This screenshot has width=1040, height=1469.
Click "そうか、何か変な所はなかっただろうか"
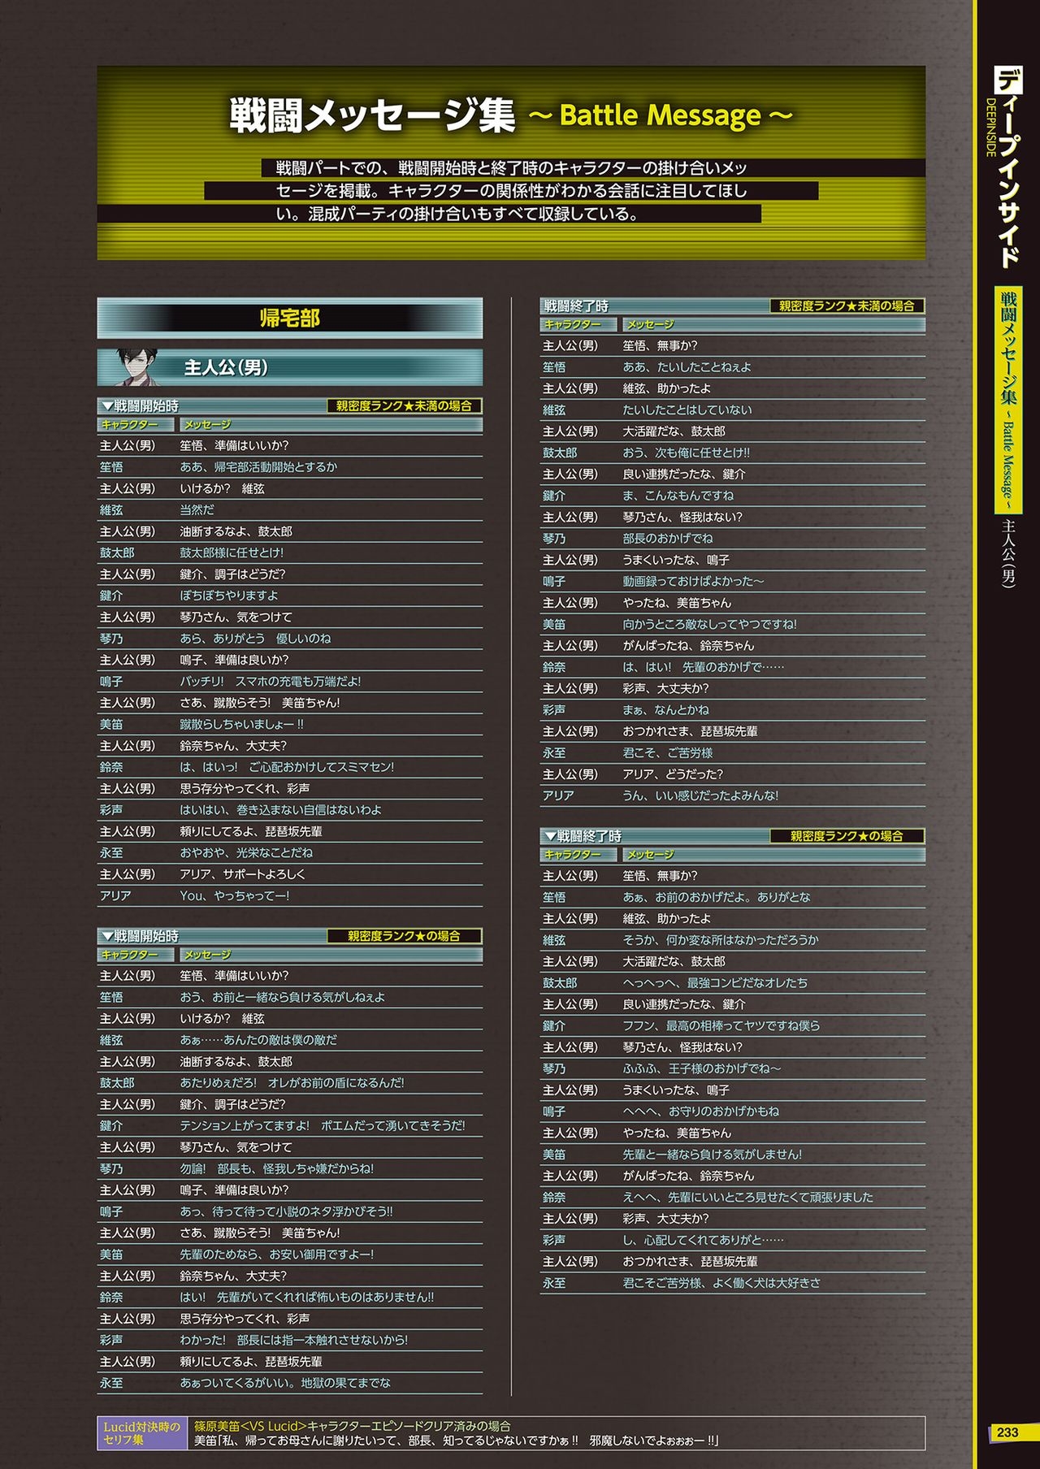point(721,940)
